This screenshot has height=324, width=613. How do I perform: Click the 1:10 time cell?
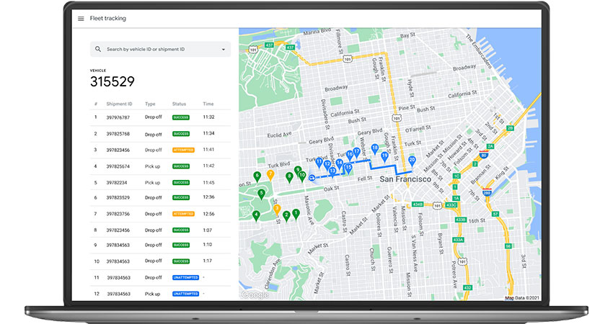tap(208, 245)
